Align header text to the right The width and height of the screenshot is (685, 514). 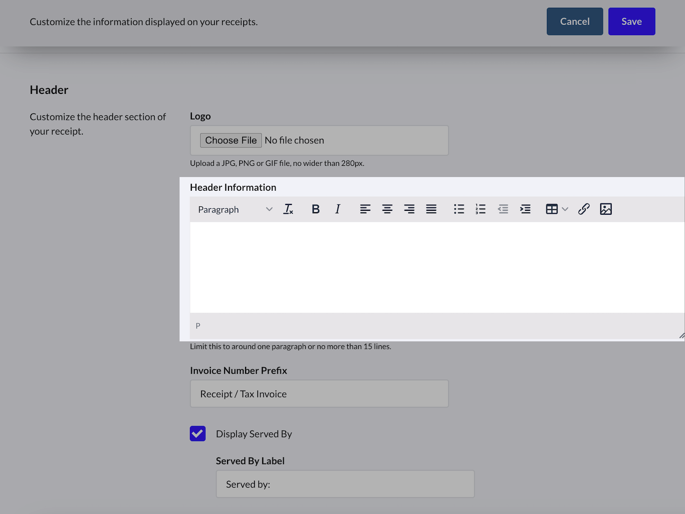pyautogui.click(x=409, y=209)
